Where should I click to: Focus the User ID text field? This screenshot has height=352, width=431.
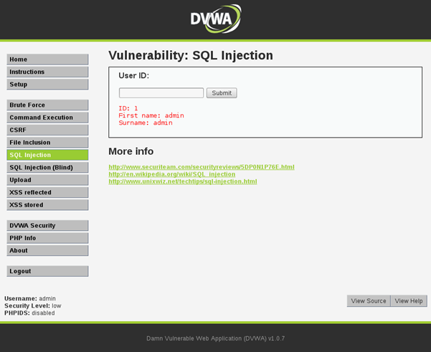[x=161, y=93]
